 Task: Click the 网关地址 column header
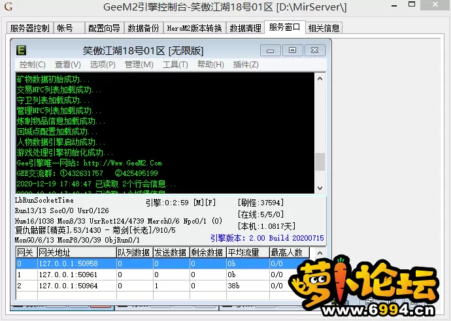[76, 252]
